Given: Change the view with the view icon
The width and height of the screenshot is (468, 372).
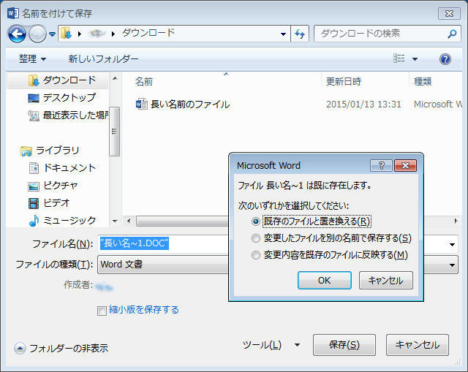Looking at the screenshot, I should [399, 58].
